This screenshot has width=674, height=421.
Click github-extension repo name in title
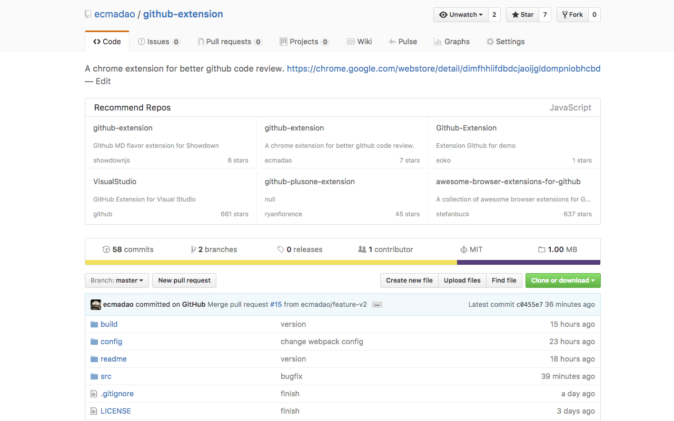(183, 14)
